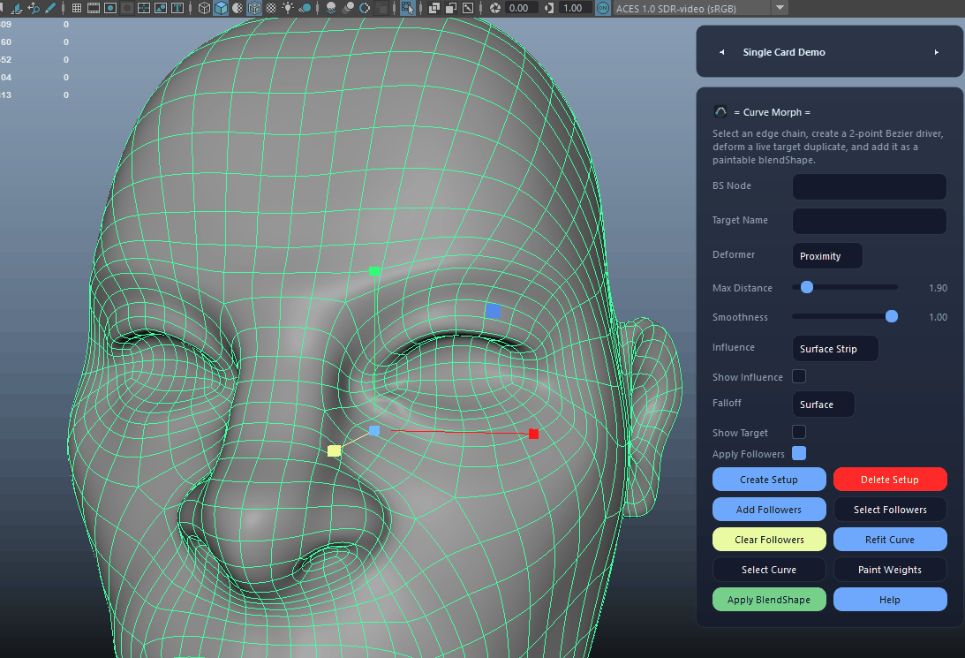Toggle screen space ambient occlusion icon
This screenshot has height=658, width=965.
click(x=331, y=8)
